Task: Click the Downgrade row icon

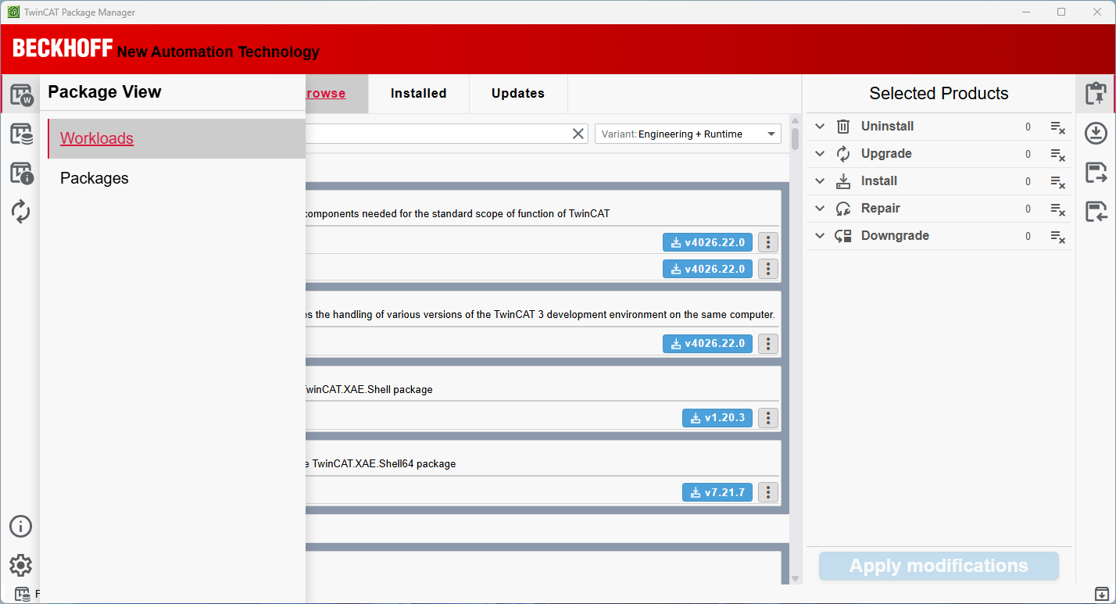Action: click(x=843, y=236)
